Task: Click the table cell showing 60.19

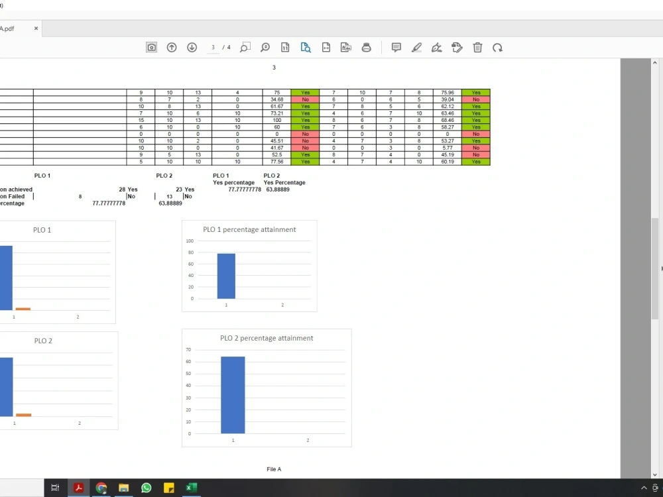Action: pos(448,162)
